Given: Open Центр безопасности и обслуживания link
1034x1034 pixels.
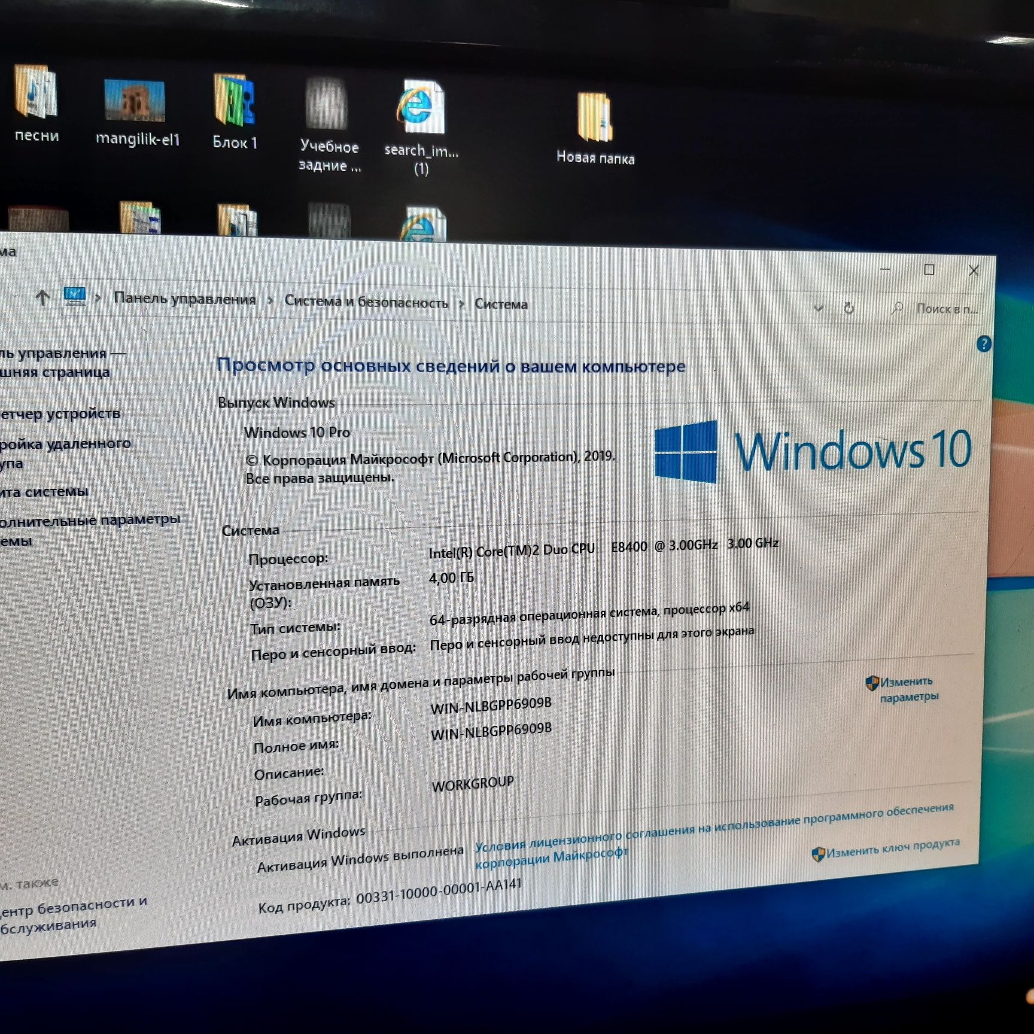Looking at the screenshot, I should 73,917.
